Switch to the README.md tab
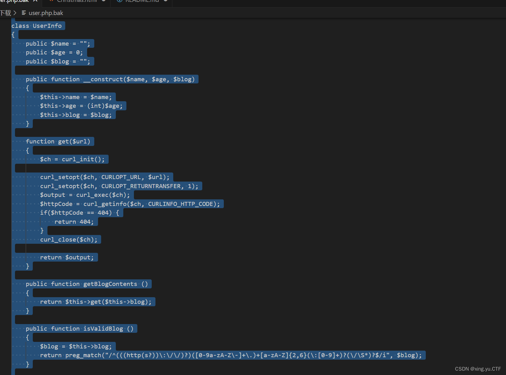This screenshot has width=506, height=375. (x=142, y=1)
